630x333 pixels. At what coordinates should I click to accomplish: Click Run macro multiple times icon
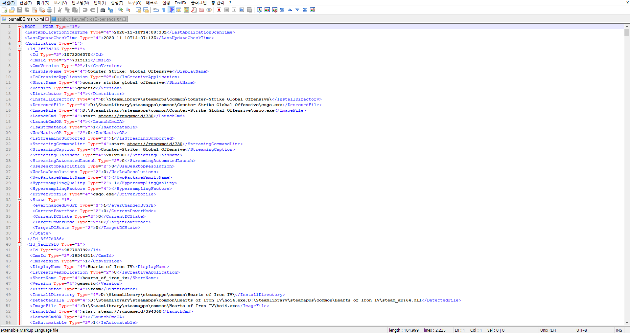(242, 10)
